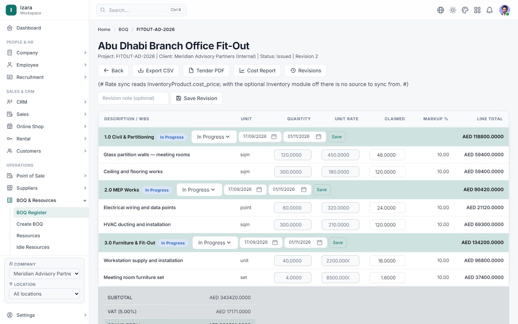Expand the Recruitment menu
The image size is (518, 324).
pos(45,77)
